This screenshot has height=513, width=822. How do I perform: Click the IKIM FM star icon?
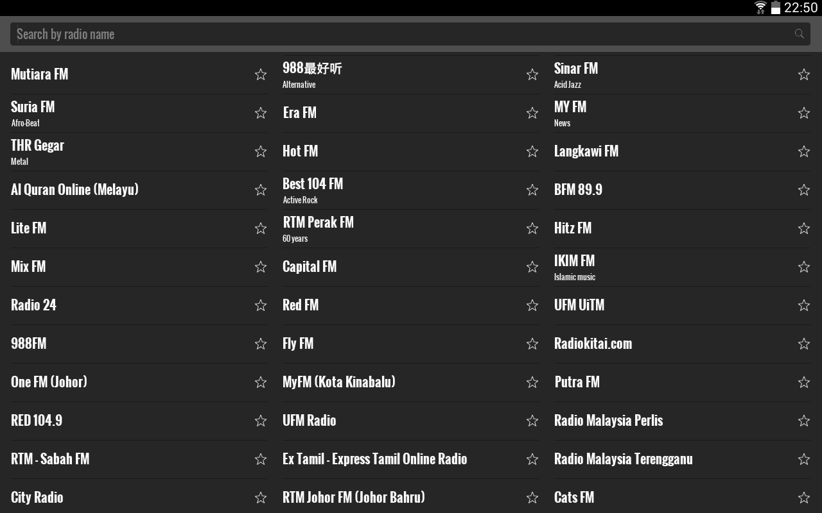coord(804,267)
